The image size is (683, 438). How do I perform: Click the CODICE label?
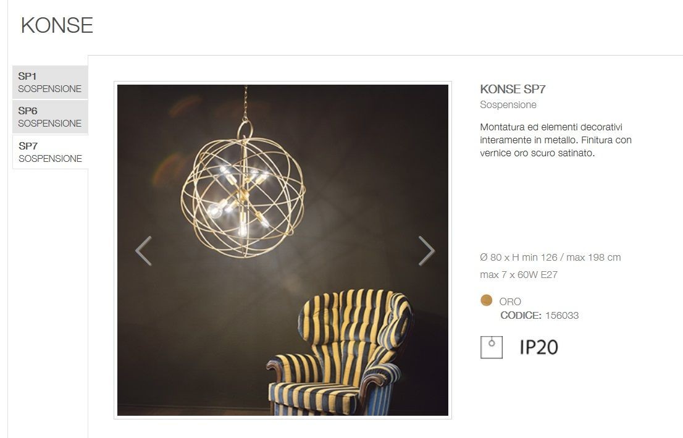point(521,316)
